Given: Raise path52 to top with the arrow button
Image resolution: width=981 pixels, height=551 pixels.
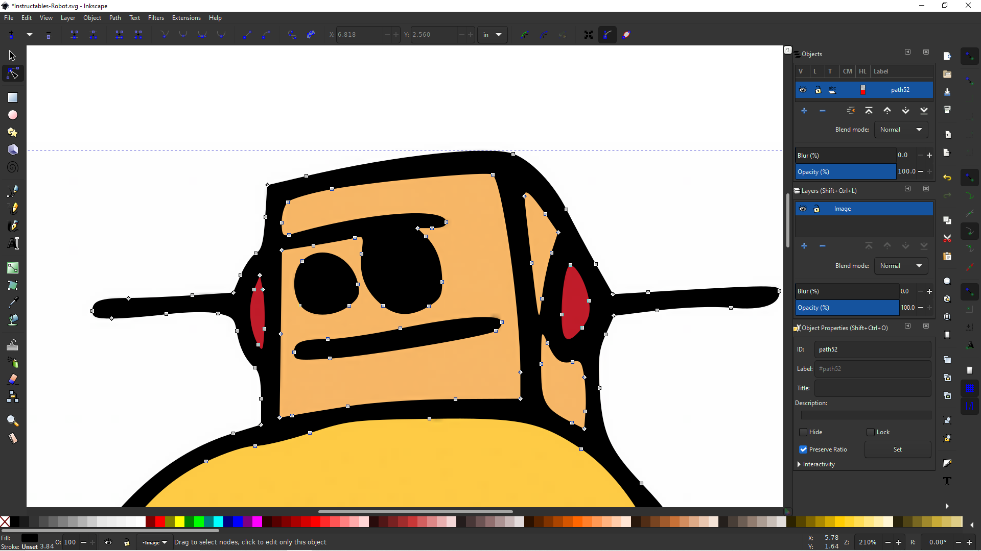Looking at the screenshot, I should (869, 110).
